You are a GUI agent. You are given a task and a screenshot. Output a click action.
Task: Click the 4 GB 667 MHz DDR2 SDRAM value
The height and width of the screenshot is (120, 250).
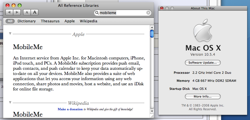tap(214, 81)
